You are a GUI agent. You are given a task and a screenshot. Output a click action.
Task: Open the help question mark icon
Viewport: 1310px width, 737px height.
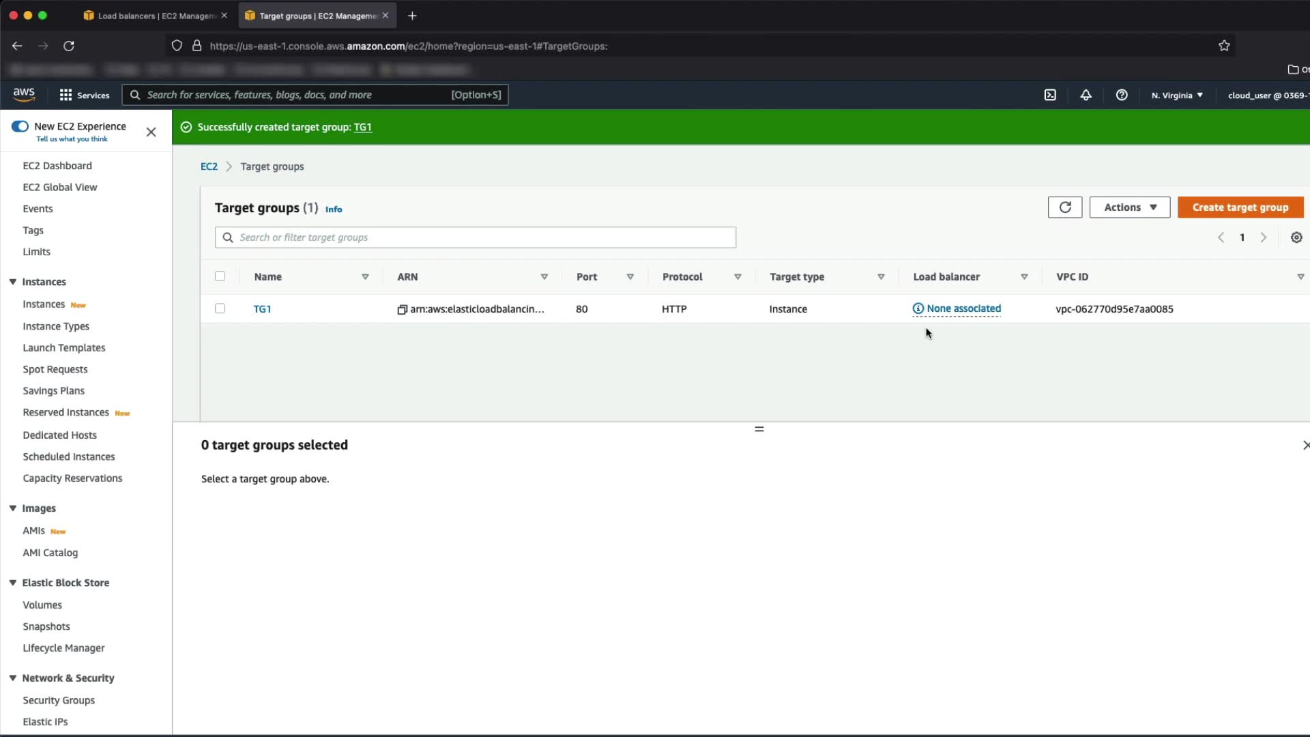pyautogui.click(x=1122, y=95)
